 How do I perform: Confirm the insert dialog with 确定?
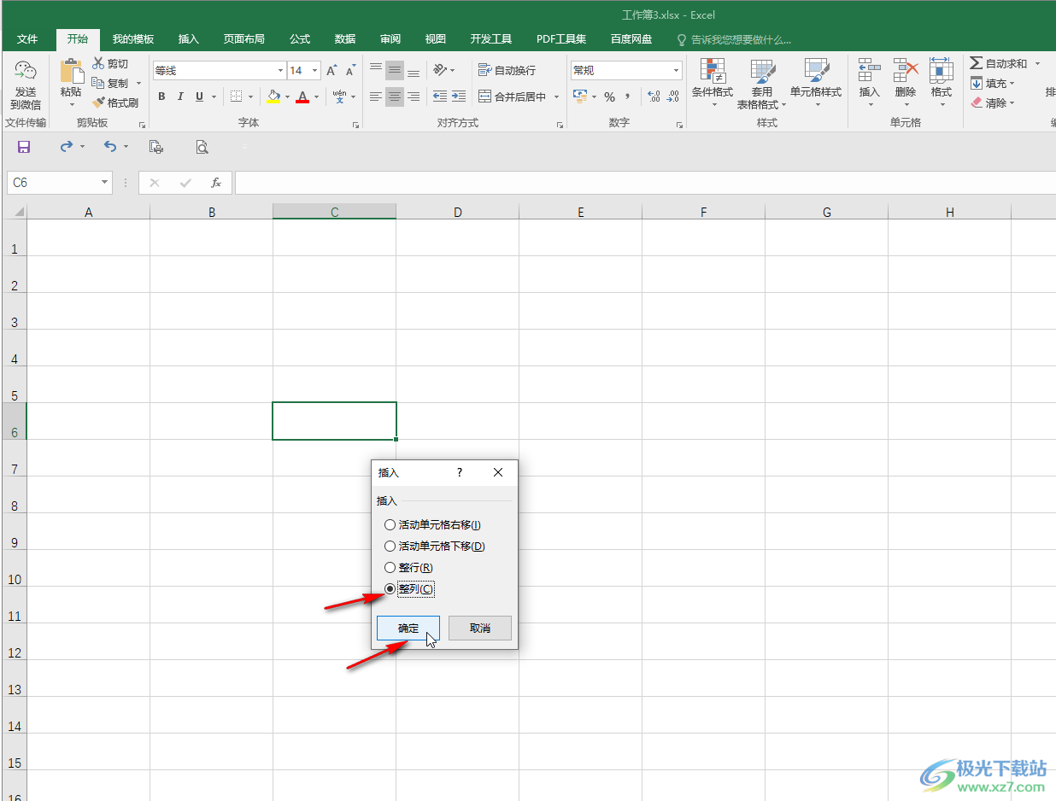point(408,629)
